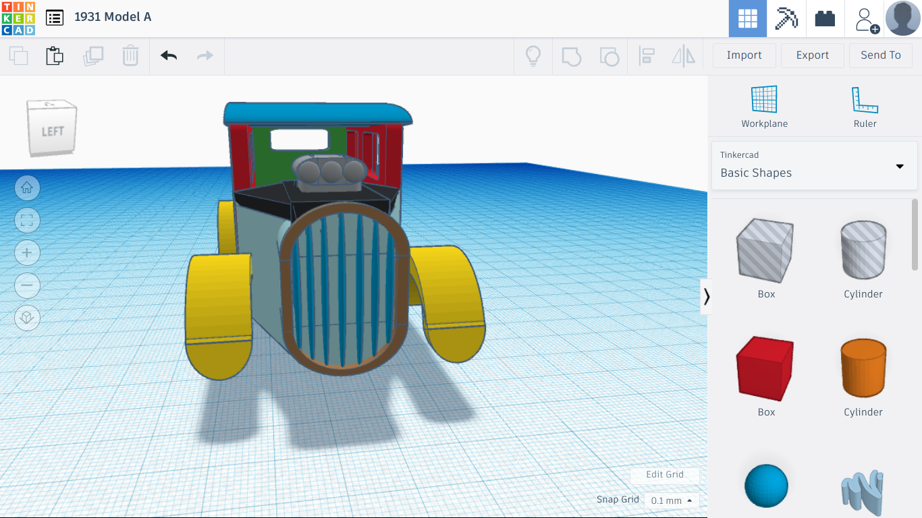
Task: Click the Align tool icon
Action: coord(647,55)
